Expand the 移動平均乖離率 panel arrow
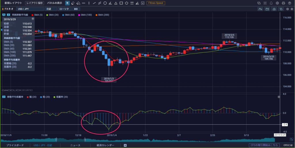295x148 pixels. pos(4,97)
